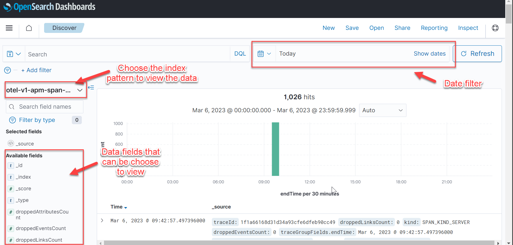Open the Inspect menu item
Image resolution: width=513 pixels, height=245 pixels.
468,28
